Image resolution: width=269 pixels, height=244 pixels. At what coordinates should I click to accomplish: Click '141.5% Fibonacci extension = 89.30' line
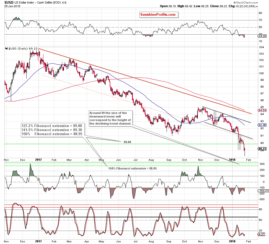click(52, 130)
